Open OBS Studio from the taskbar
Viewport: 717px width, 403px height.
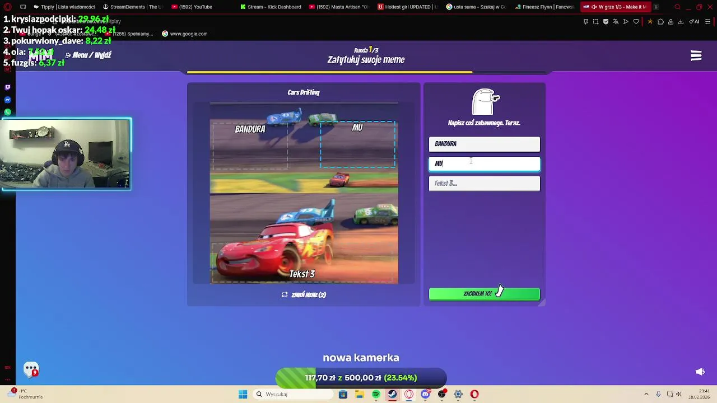pos(442,394)
